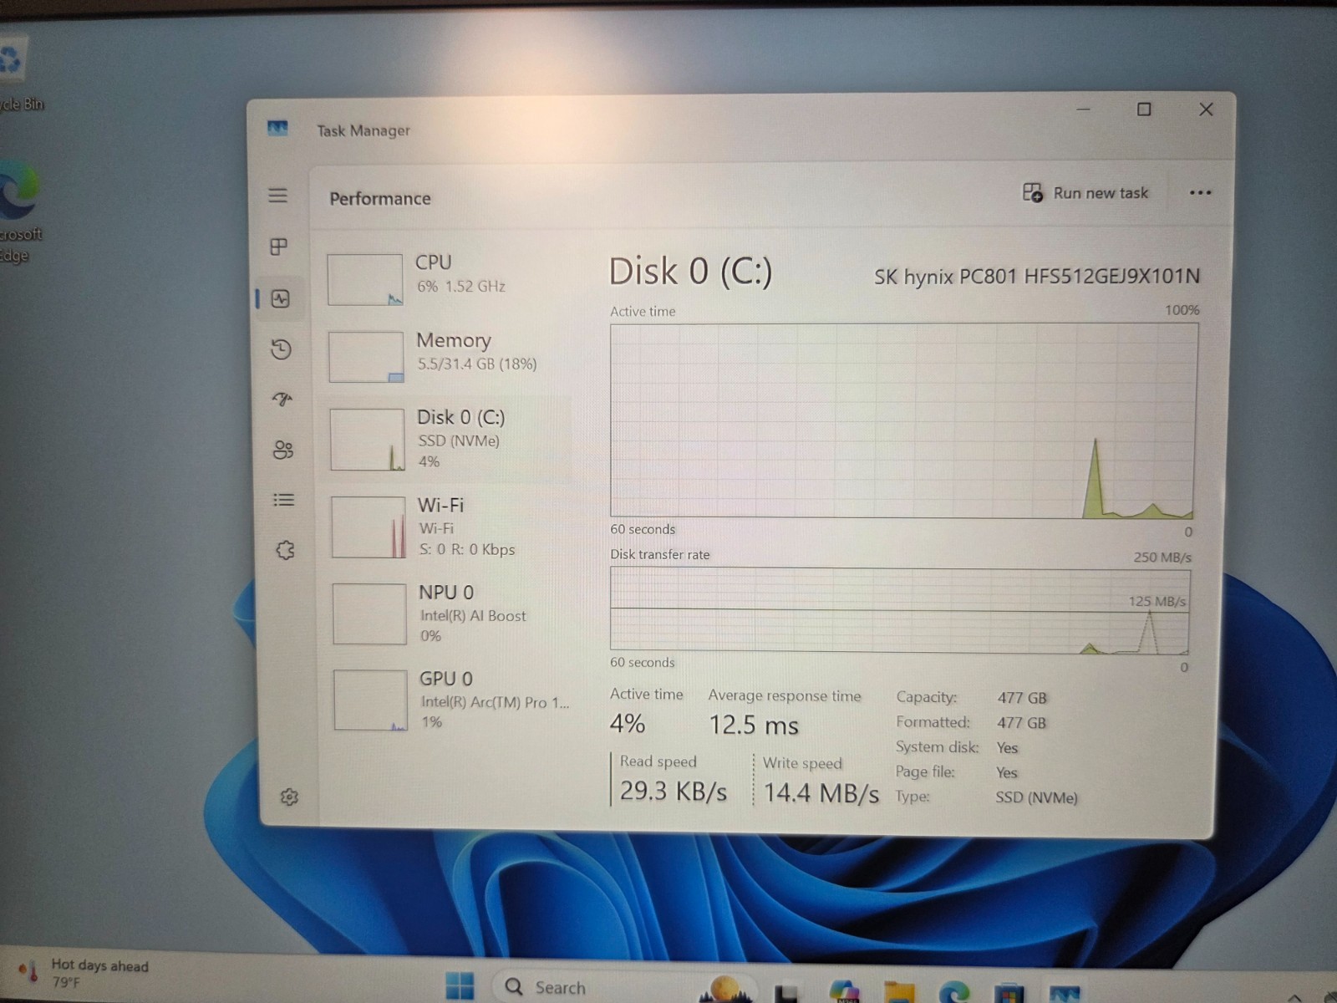Click the SK hynix PC801 model text

tap(1036, 277)
